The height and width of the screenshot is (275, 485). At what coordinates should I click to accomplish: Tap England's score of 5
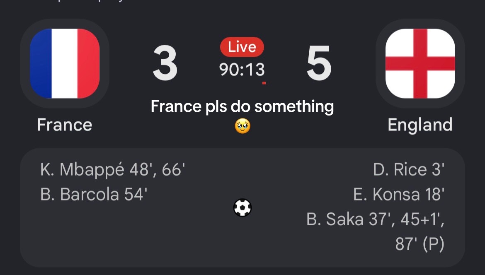tap(319, 63)
